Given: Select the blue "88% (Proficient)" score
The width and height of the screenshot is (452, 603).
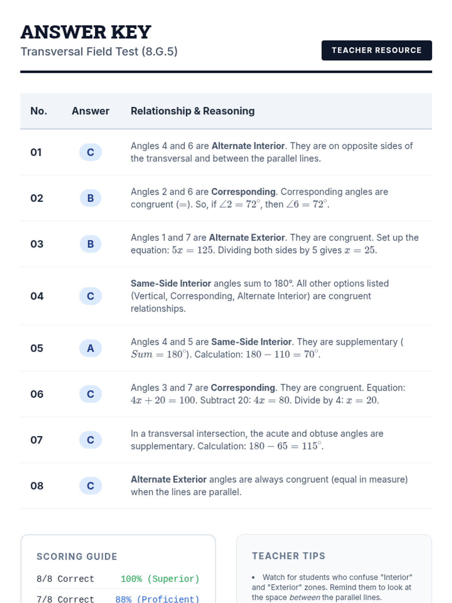Looking at the screenshot, I should (x=157, y=599).
